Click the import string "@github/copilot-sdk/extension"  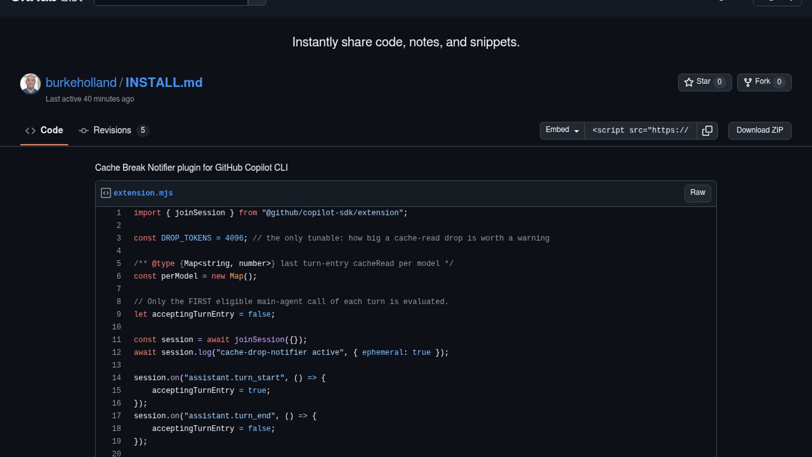(332, 213)
